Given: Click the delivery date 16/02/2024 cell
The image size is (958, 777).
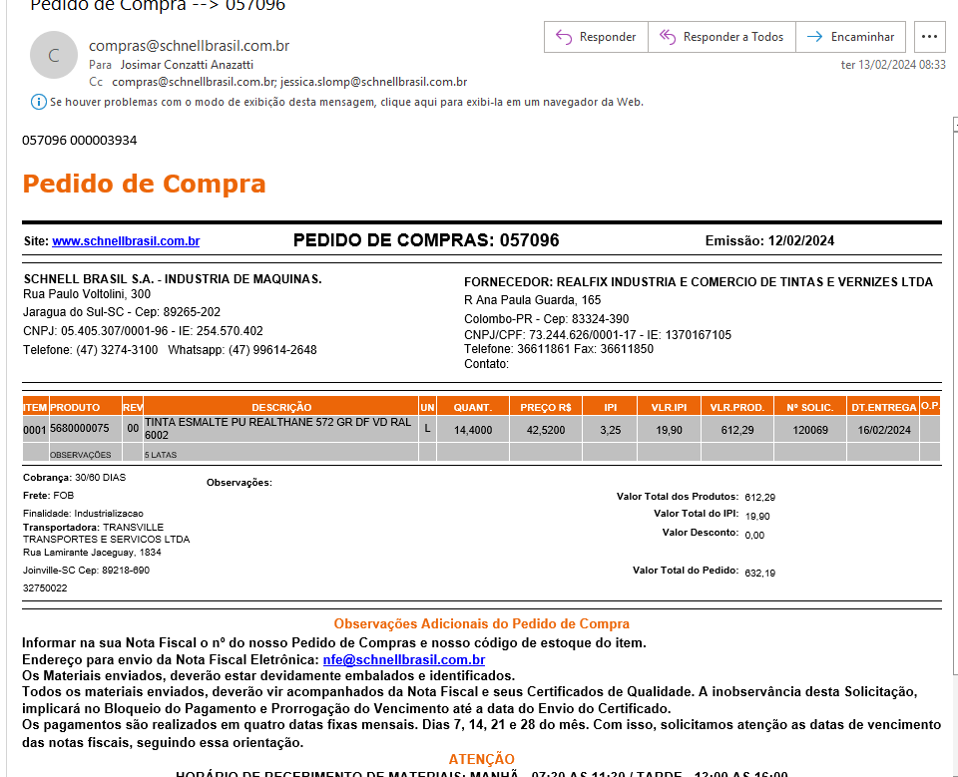Looking at the screenshot, I should (x=883, y=430).
